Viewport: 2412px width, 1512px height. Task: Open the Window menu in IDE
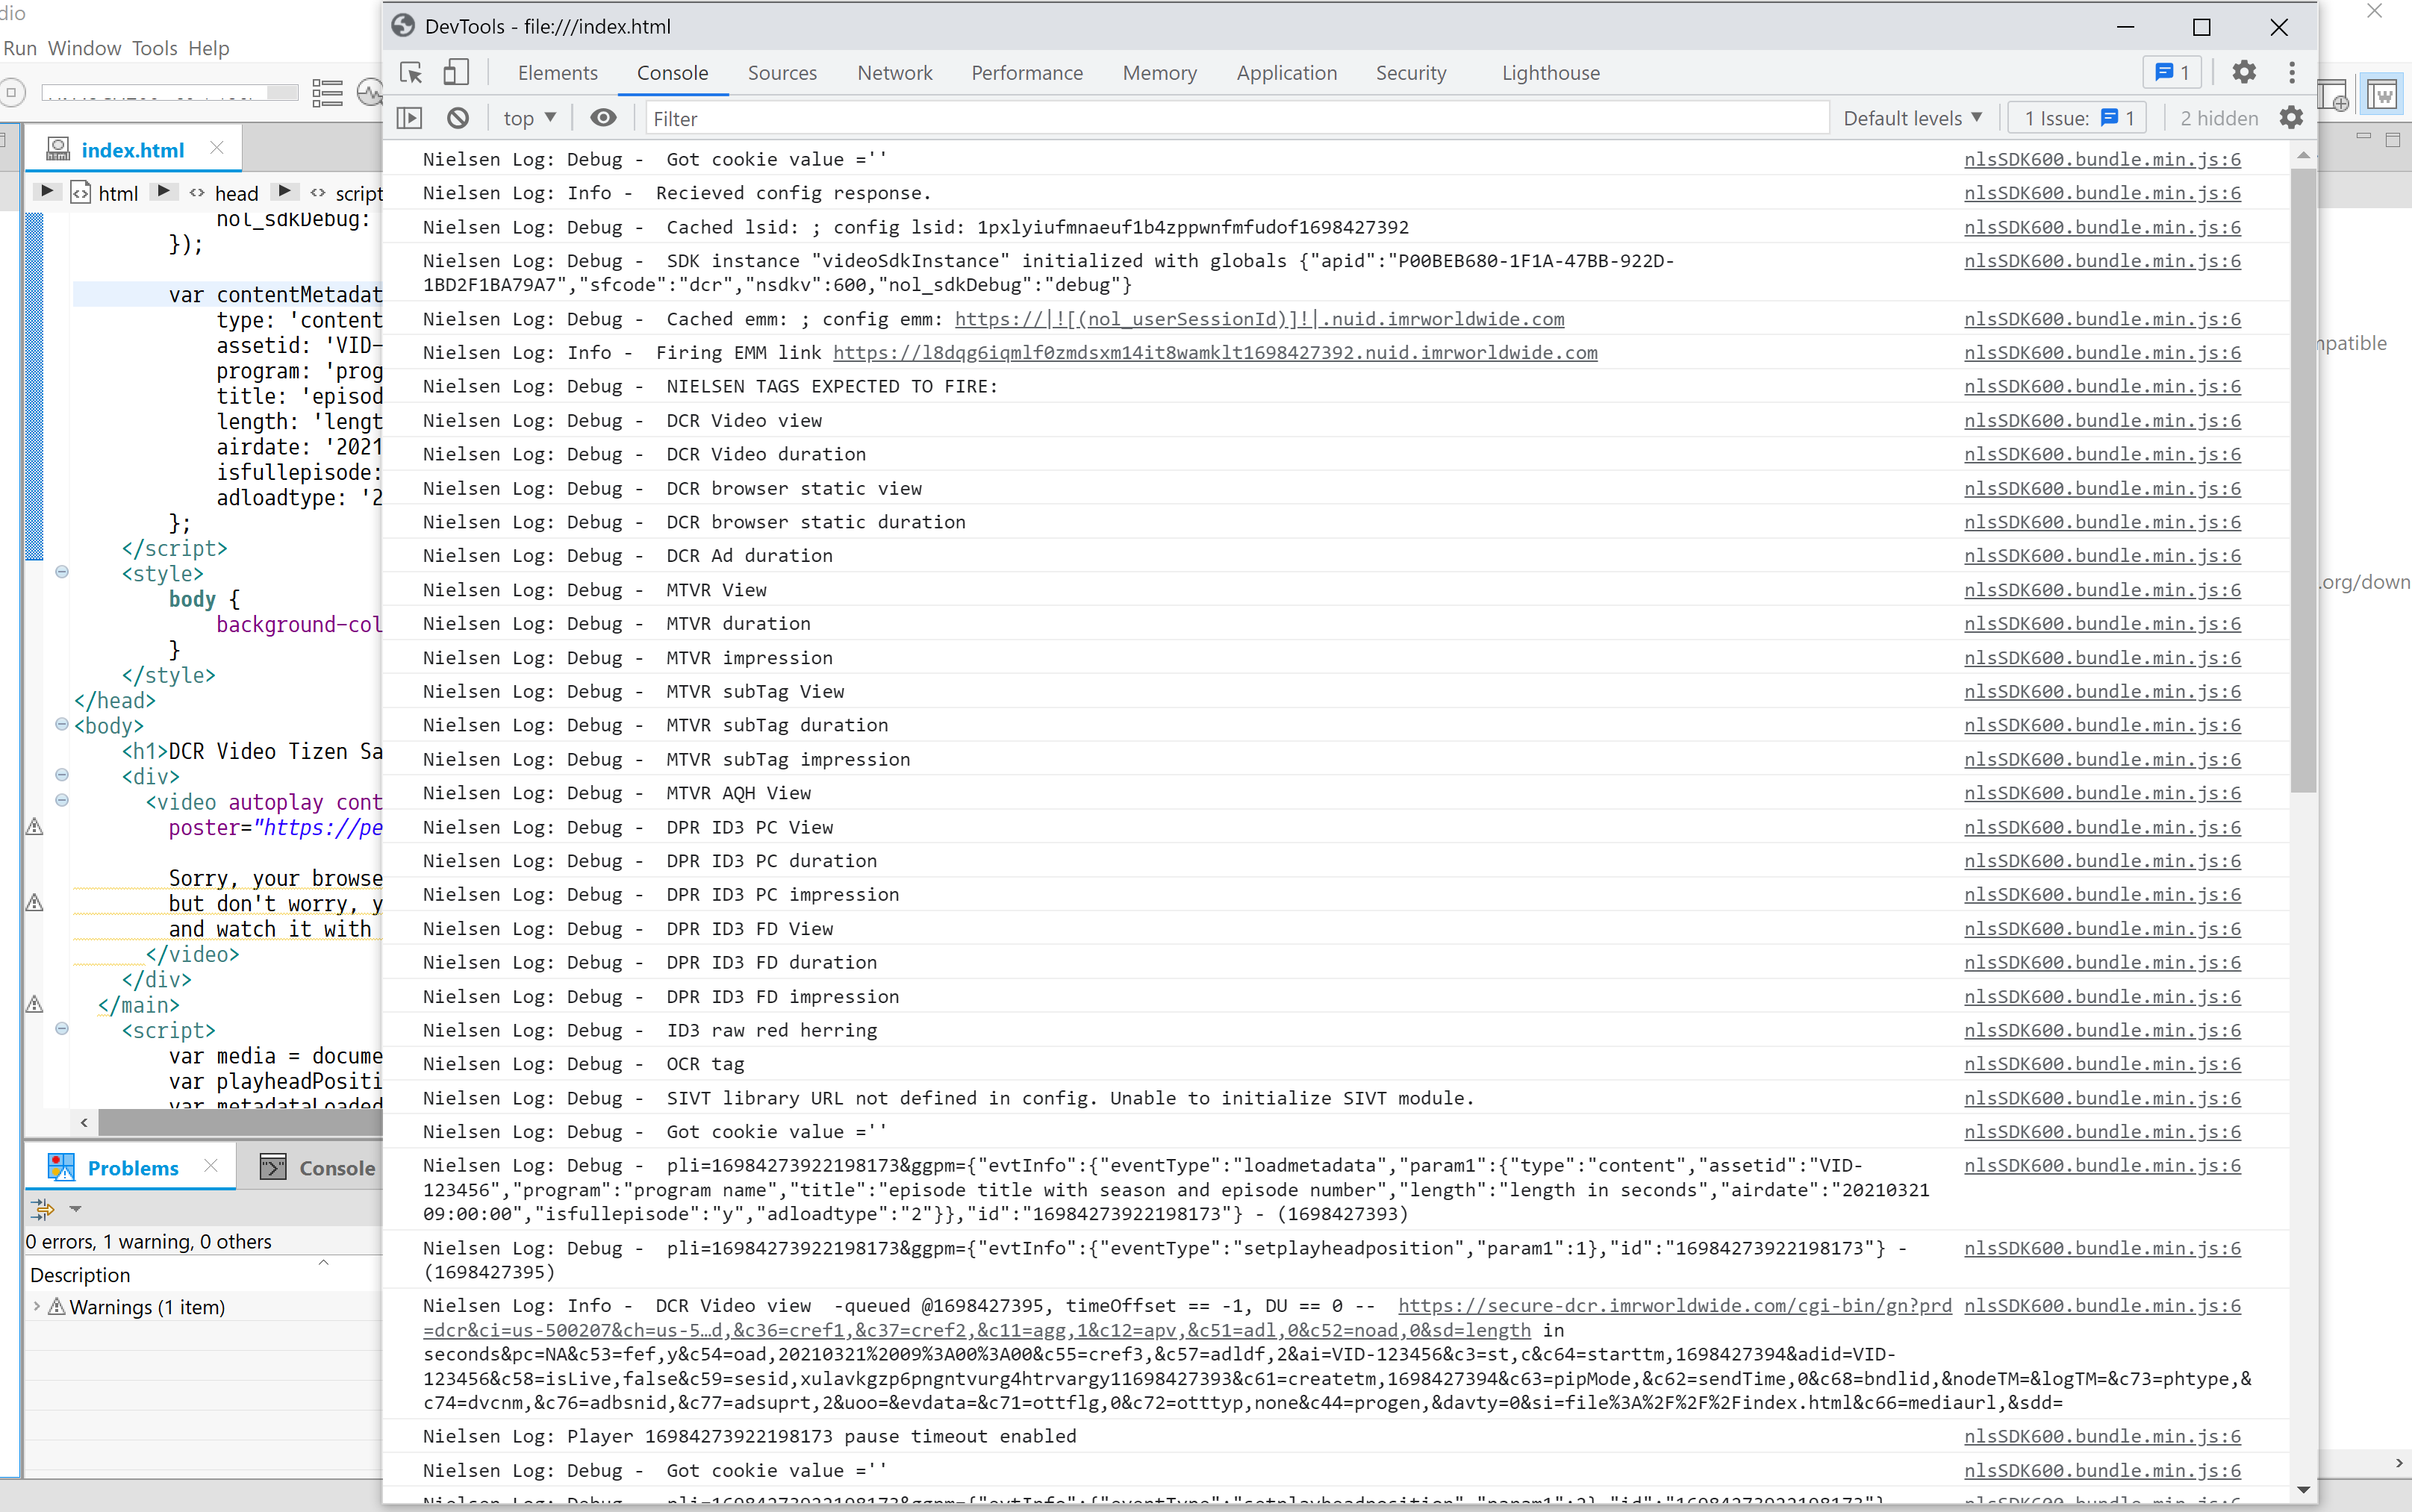(84, 48)
